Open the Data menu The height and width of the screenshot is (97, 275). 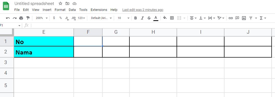click(72, 10)
